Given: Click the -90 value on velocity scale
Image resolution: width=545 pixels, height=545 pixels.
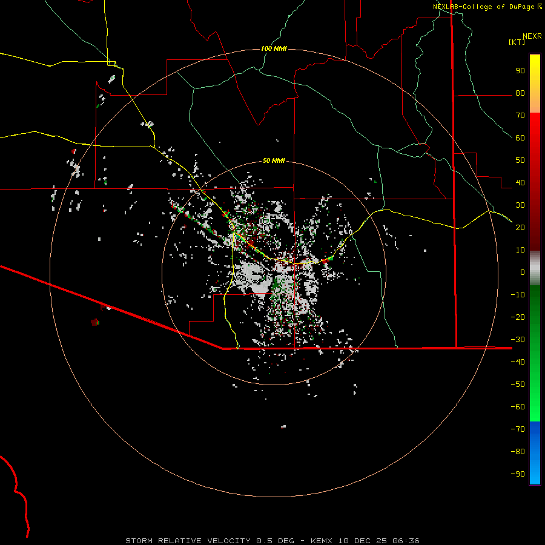Looking at the screenshot, I should 518,474.
